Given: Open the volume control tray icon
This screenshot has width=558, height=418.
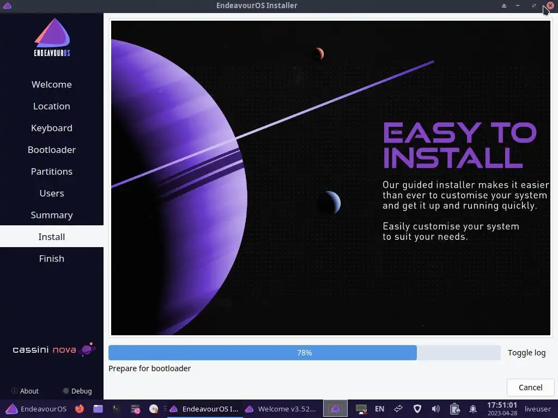Looking at the screenshot, I should pyautogui.click(x=435, y=409).
